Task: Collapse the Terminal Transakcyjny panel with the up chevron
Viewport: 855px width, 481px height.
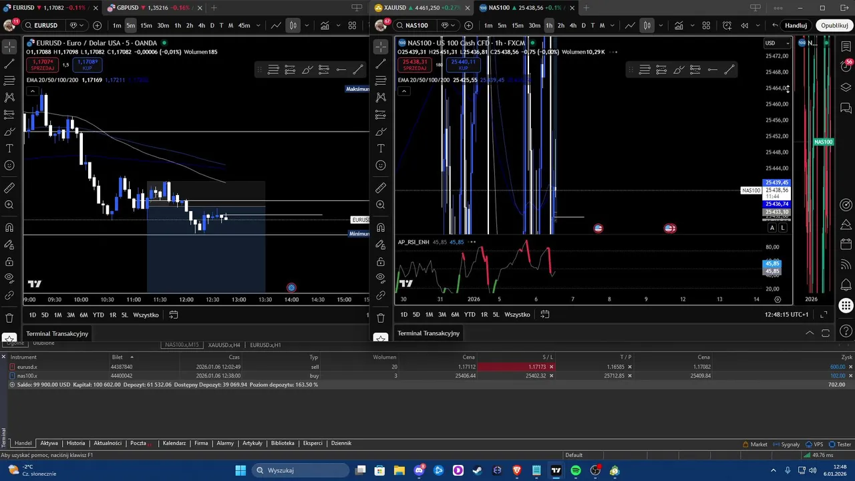Action: 810,333
